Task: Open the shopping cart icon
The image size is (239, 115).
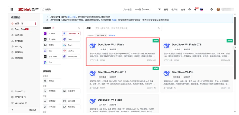Action: tap(159, 9)
